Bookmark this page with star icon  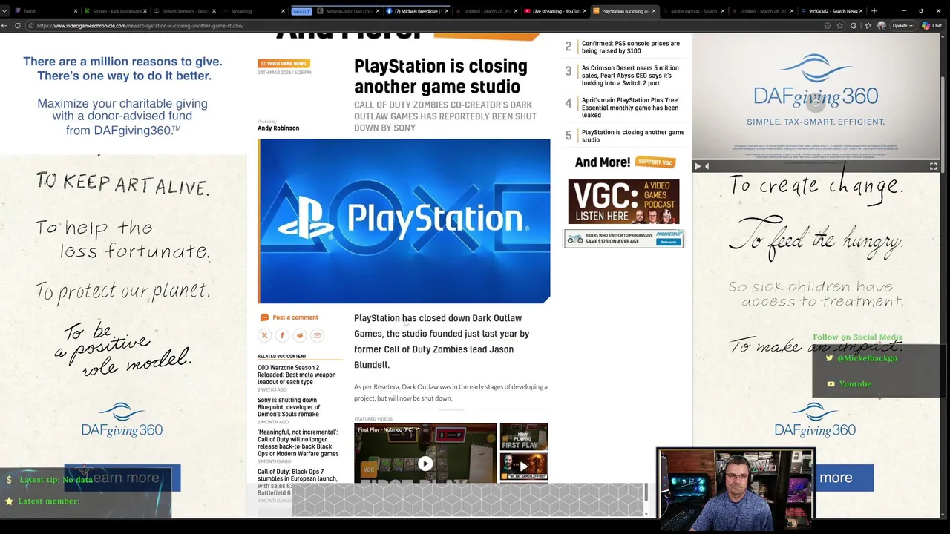point(840,25)
